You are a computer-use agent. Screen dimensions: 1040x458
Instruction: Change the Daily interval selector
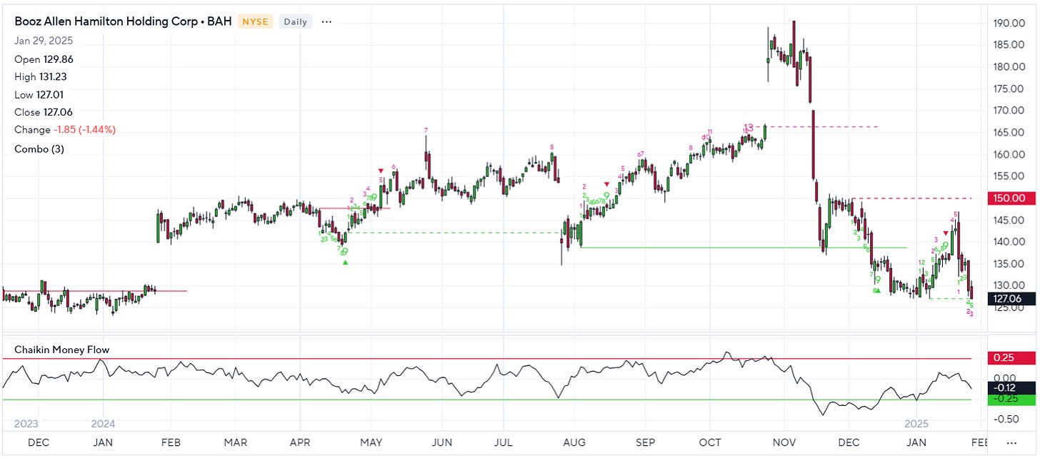click(x=295, y=21)
